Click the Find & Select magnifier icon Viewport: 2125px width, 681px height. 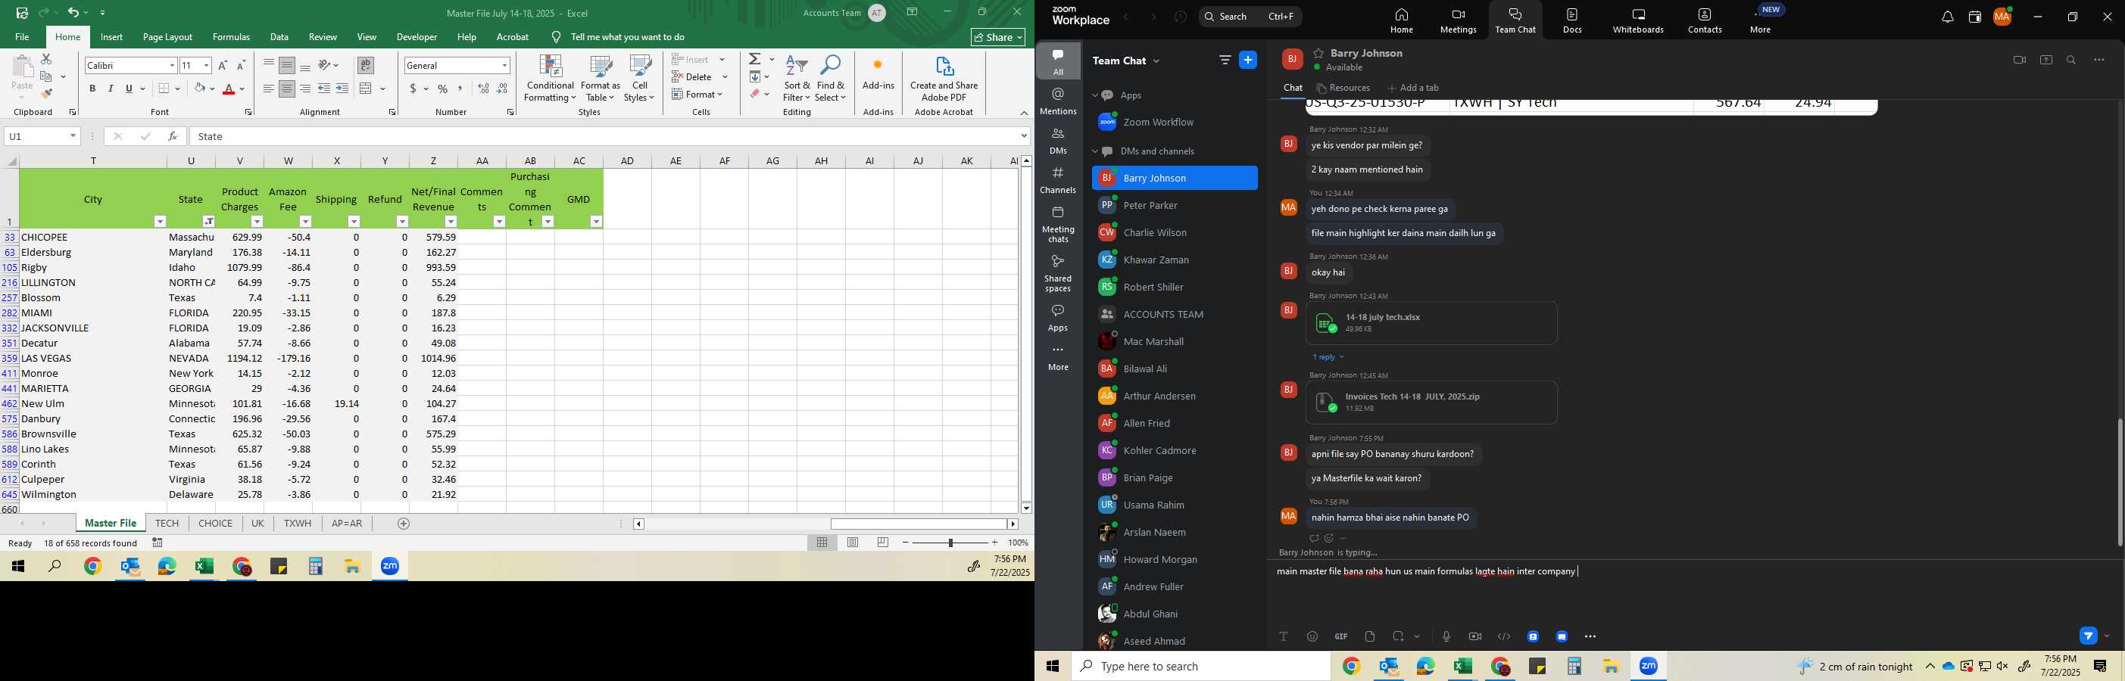coord(831,67)
